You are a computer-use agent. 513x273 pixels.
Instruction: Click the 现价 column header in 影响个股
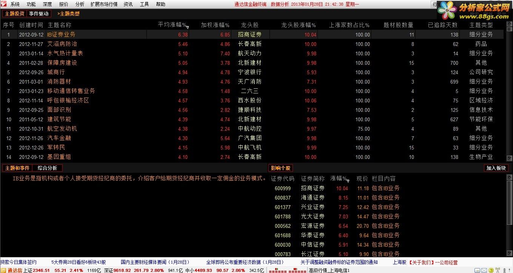362,178
